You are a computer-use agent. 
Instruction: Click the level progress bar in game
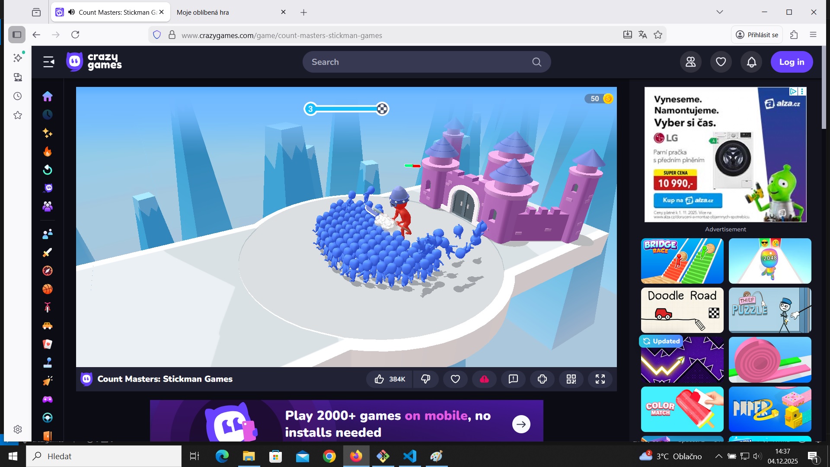pyautogui.click(x=346, y=109)
